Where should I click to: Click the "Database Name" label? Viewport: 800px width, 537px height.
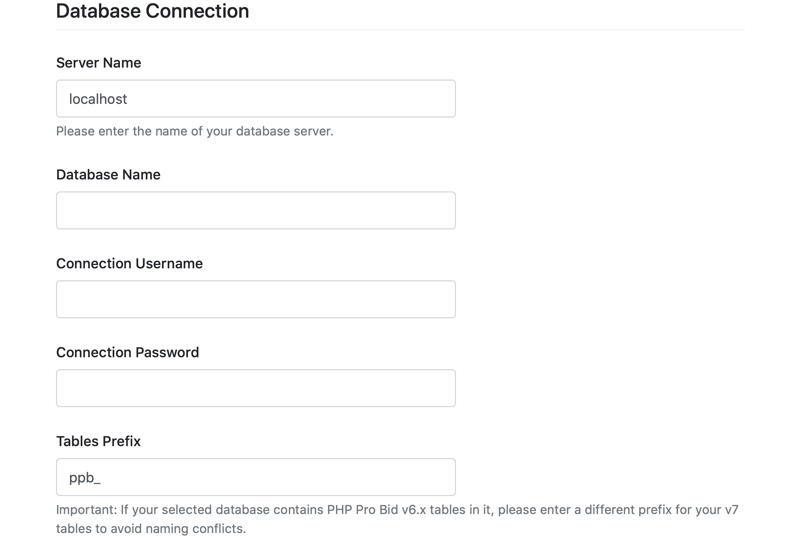coord(108,175)
